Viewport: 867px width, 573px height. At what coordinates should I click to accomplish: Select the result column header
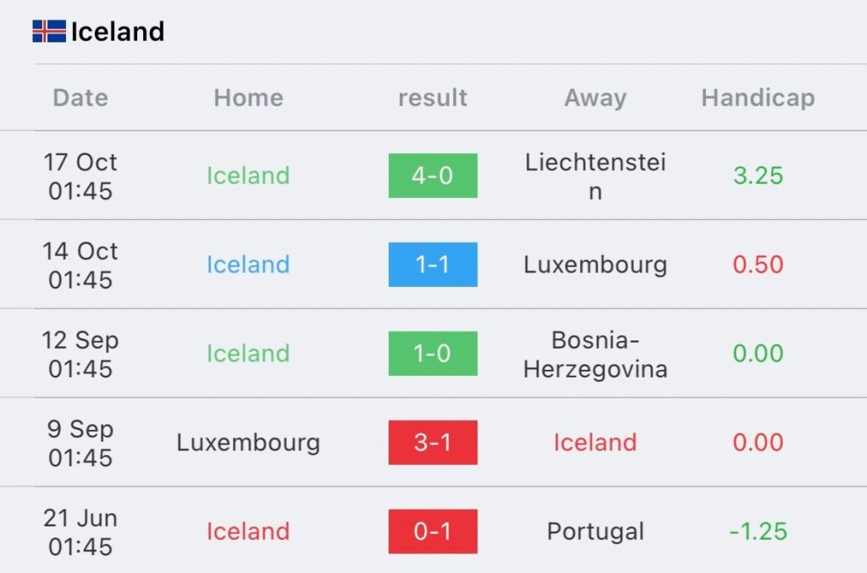(433, 98)
